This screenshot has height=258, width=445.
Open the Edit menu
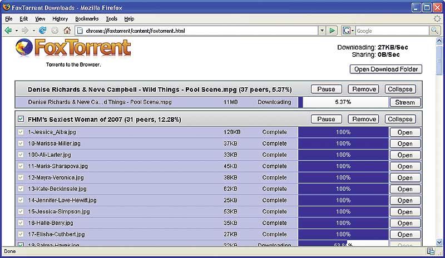23,19
